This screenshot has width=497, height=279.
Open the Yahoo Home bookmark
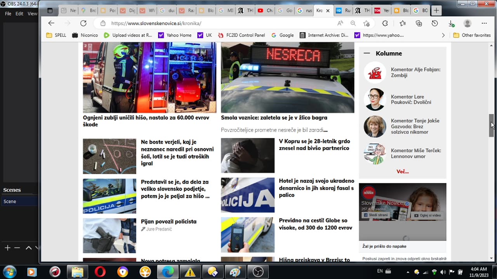175,35
